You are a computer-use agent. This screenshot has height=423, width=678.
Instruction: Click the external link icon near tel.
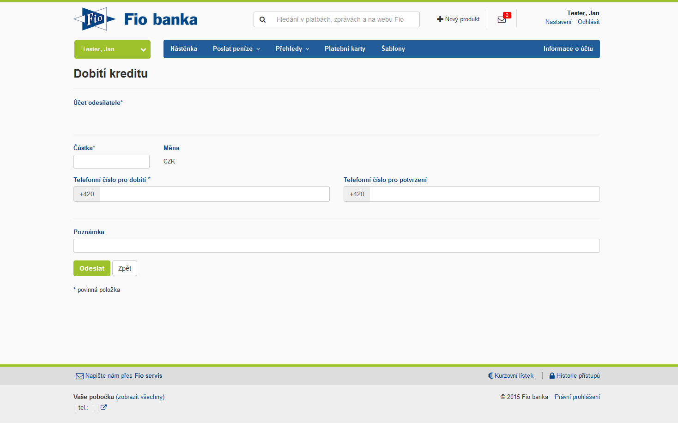[x=103, y=407]
